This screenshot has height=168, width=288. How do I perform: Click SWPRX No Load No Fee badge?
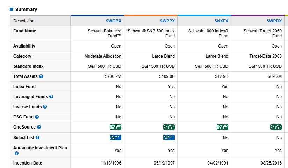276,127
